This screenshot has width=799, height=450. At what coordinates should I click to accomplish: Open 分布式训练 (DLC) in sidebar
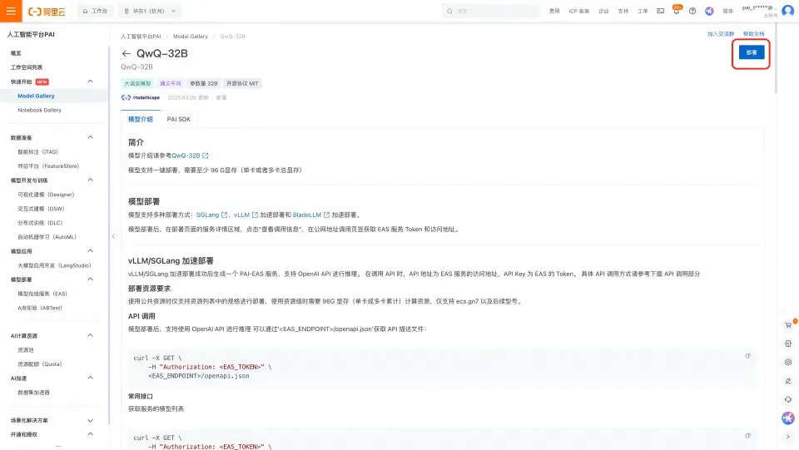(40, 223)
